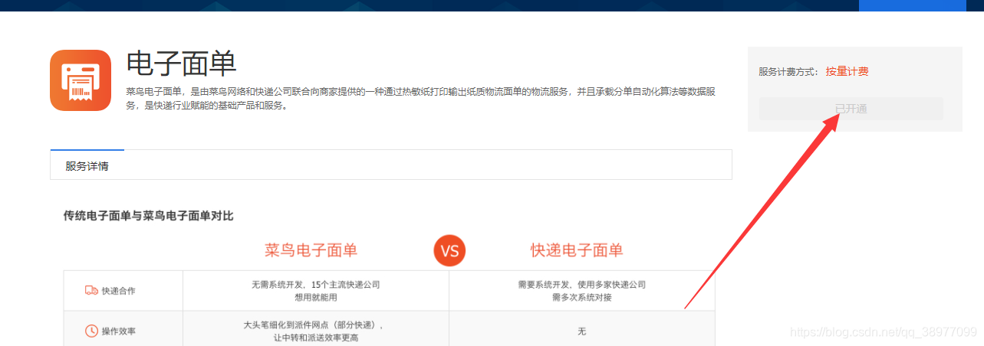Click the 菜鸟电子面单 column heading
The height and width of the screenshot is (346, 984).
click(x=311, y=250)
